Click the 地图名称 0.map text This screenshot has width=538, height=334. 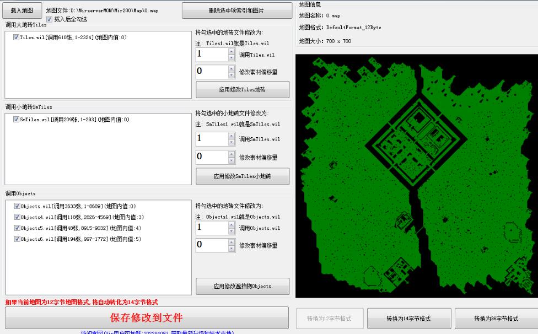click(320, 15)
